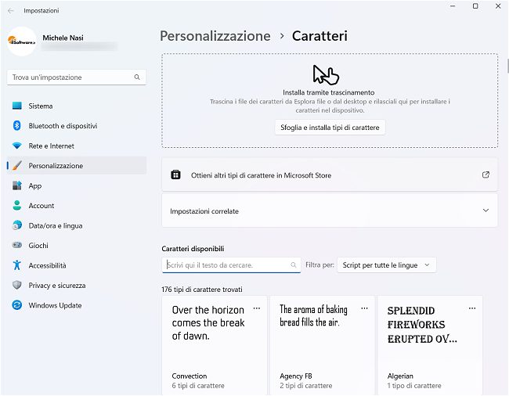Click the Microsoft Store bag icon
This screenshot has width=509, height=396.
(175, 175)
